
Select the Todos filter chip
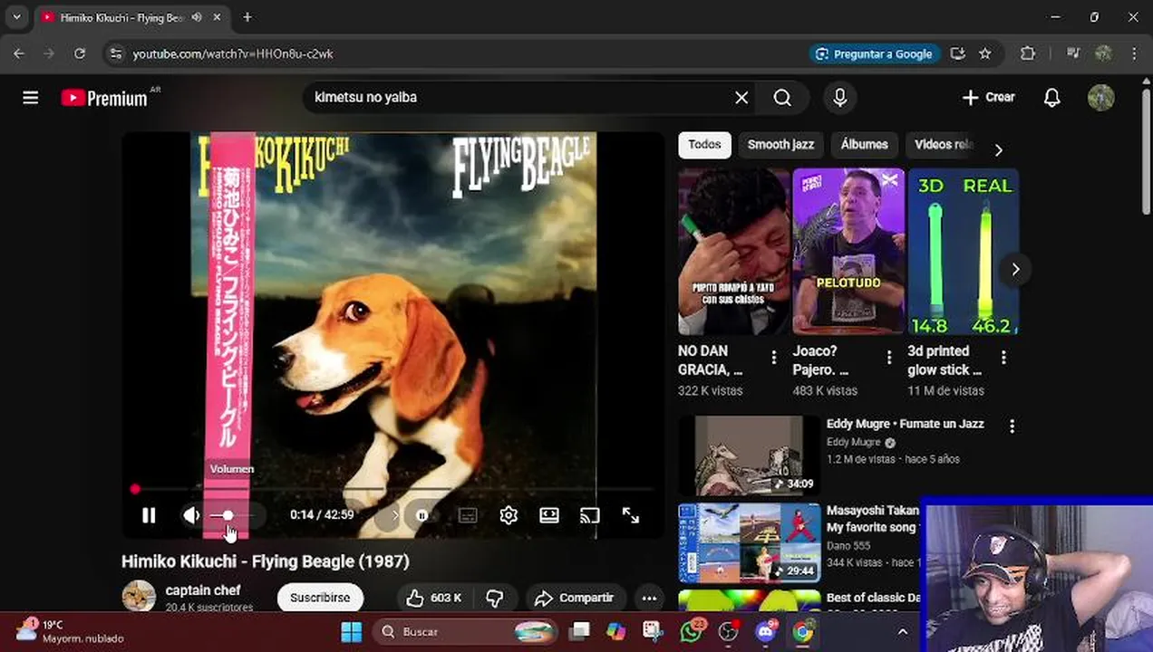click(x=704, y=145)
